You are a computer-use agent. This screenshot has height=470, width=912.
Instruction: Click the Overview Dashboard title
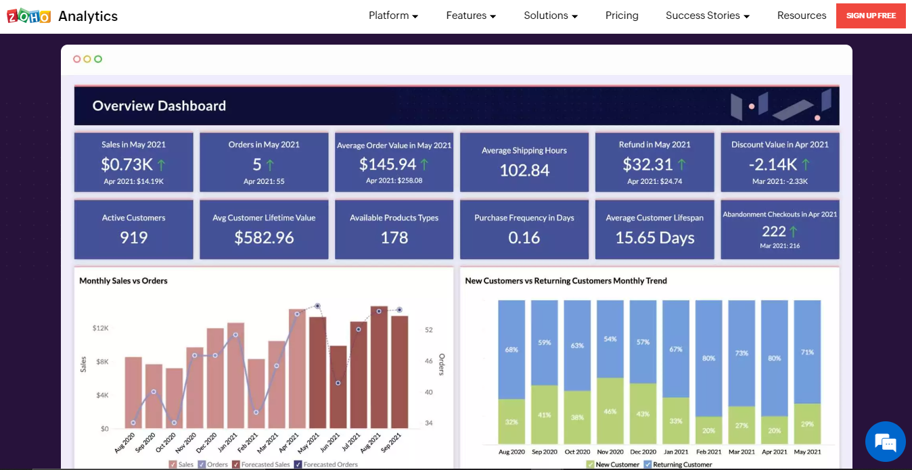pyautogui.click(x=159, y=105)
